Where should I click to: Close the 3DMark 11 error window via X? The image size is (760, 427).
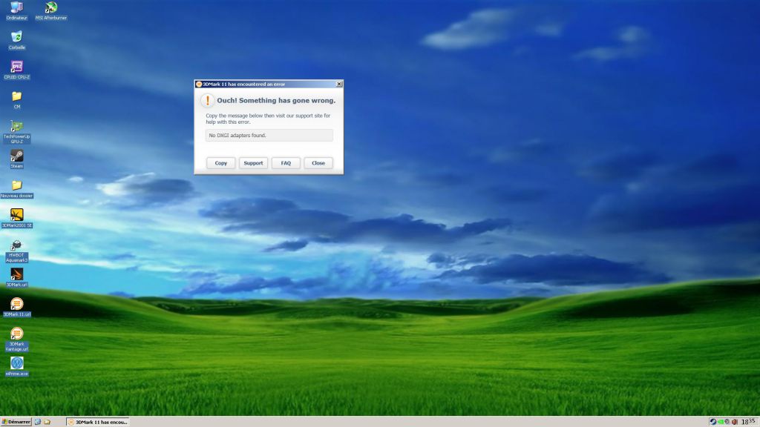pos(338,85)
